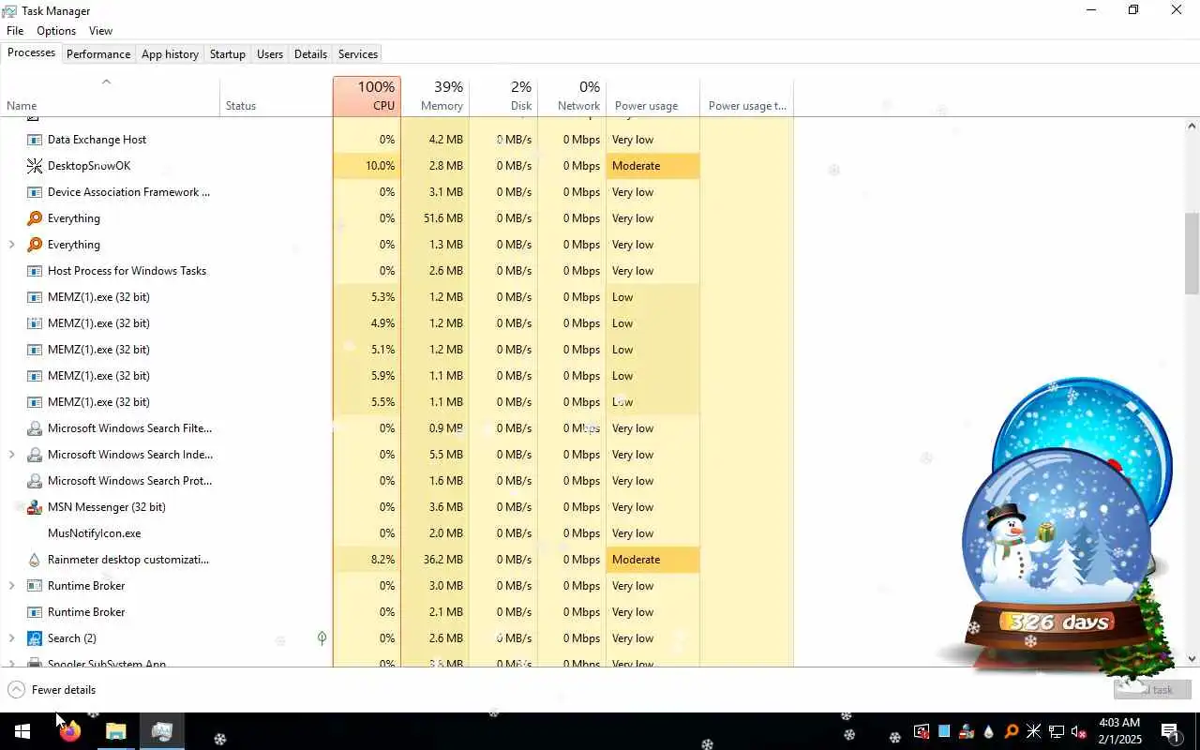Screen dimensions: 1200x750
Task: Open the notification center icon
Action: click(x=1170, y=732)
